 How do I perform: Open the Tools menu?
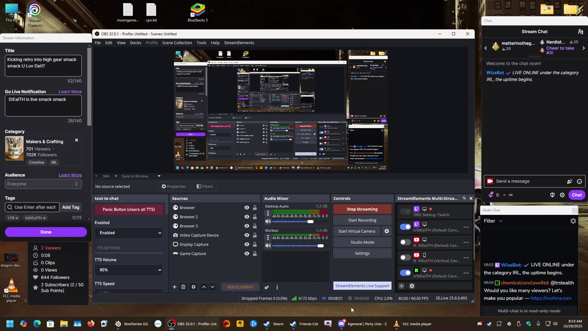pyautogui.click(x=201, y=43)
